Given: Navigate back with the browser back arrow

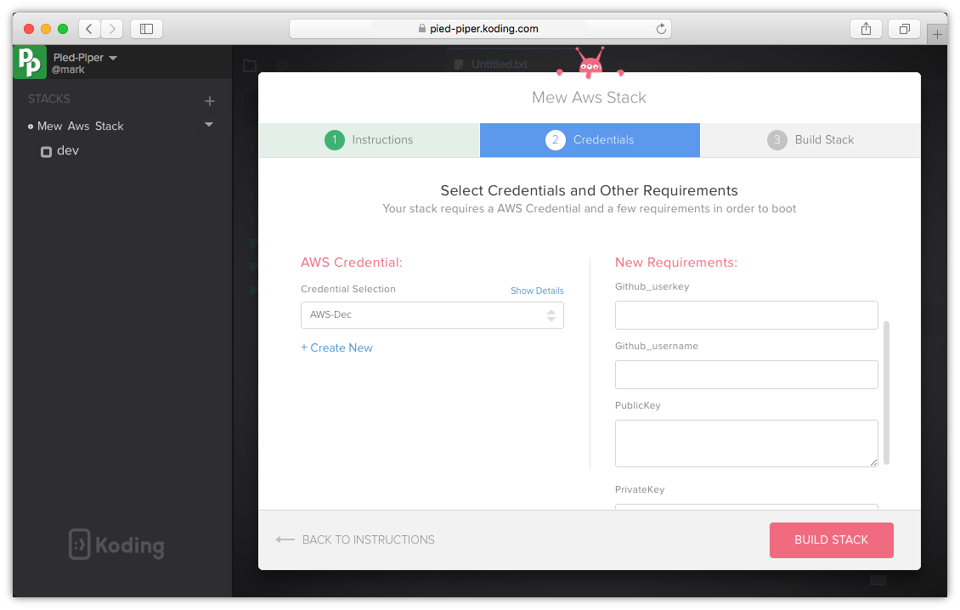Looking at the screenshot, I should pyautogui.click(x=88, y=28).
